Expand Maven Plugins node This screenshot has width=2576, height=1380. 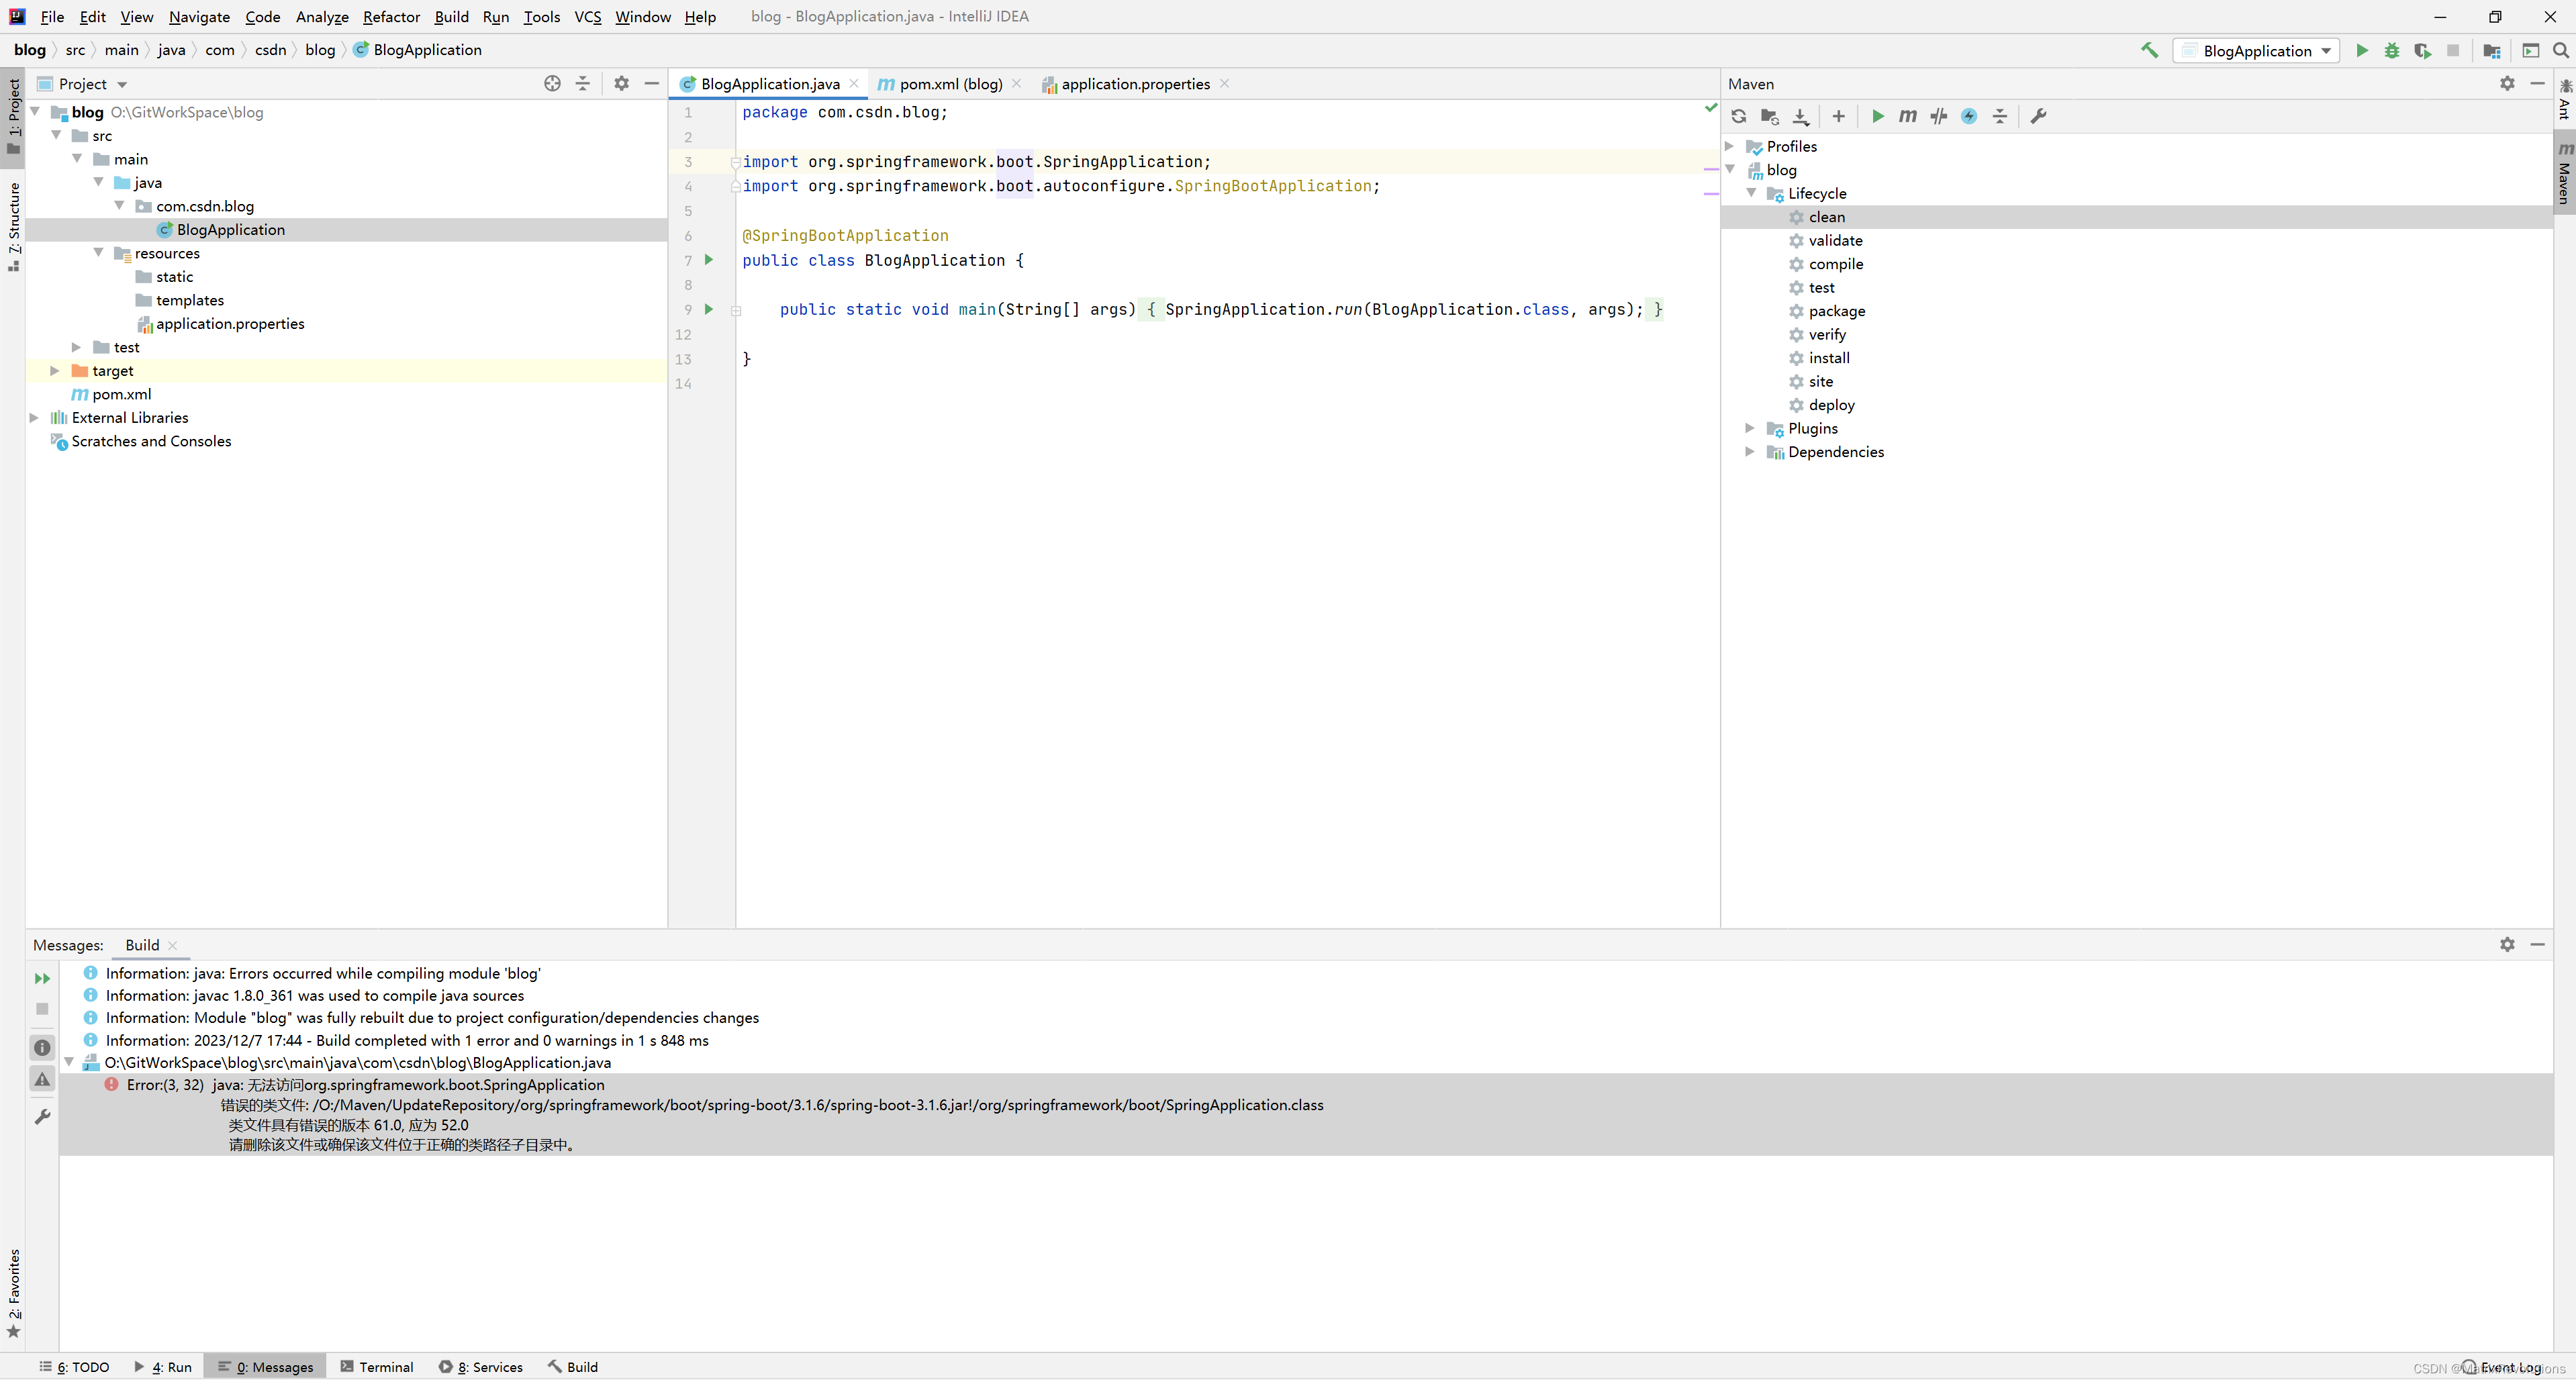coord(1749,428)
